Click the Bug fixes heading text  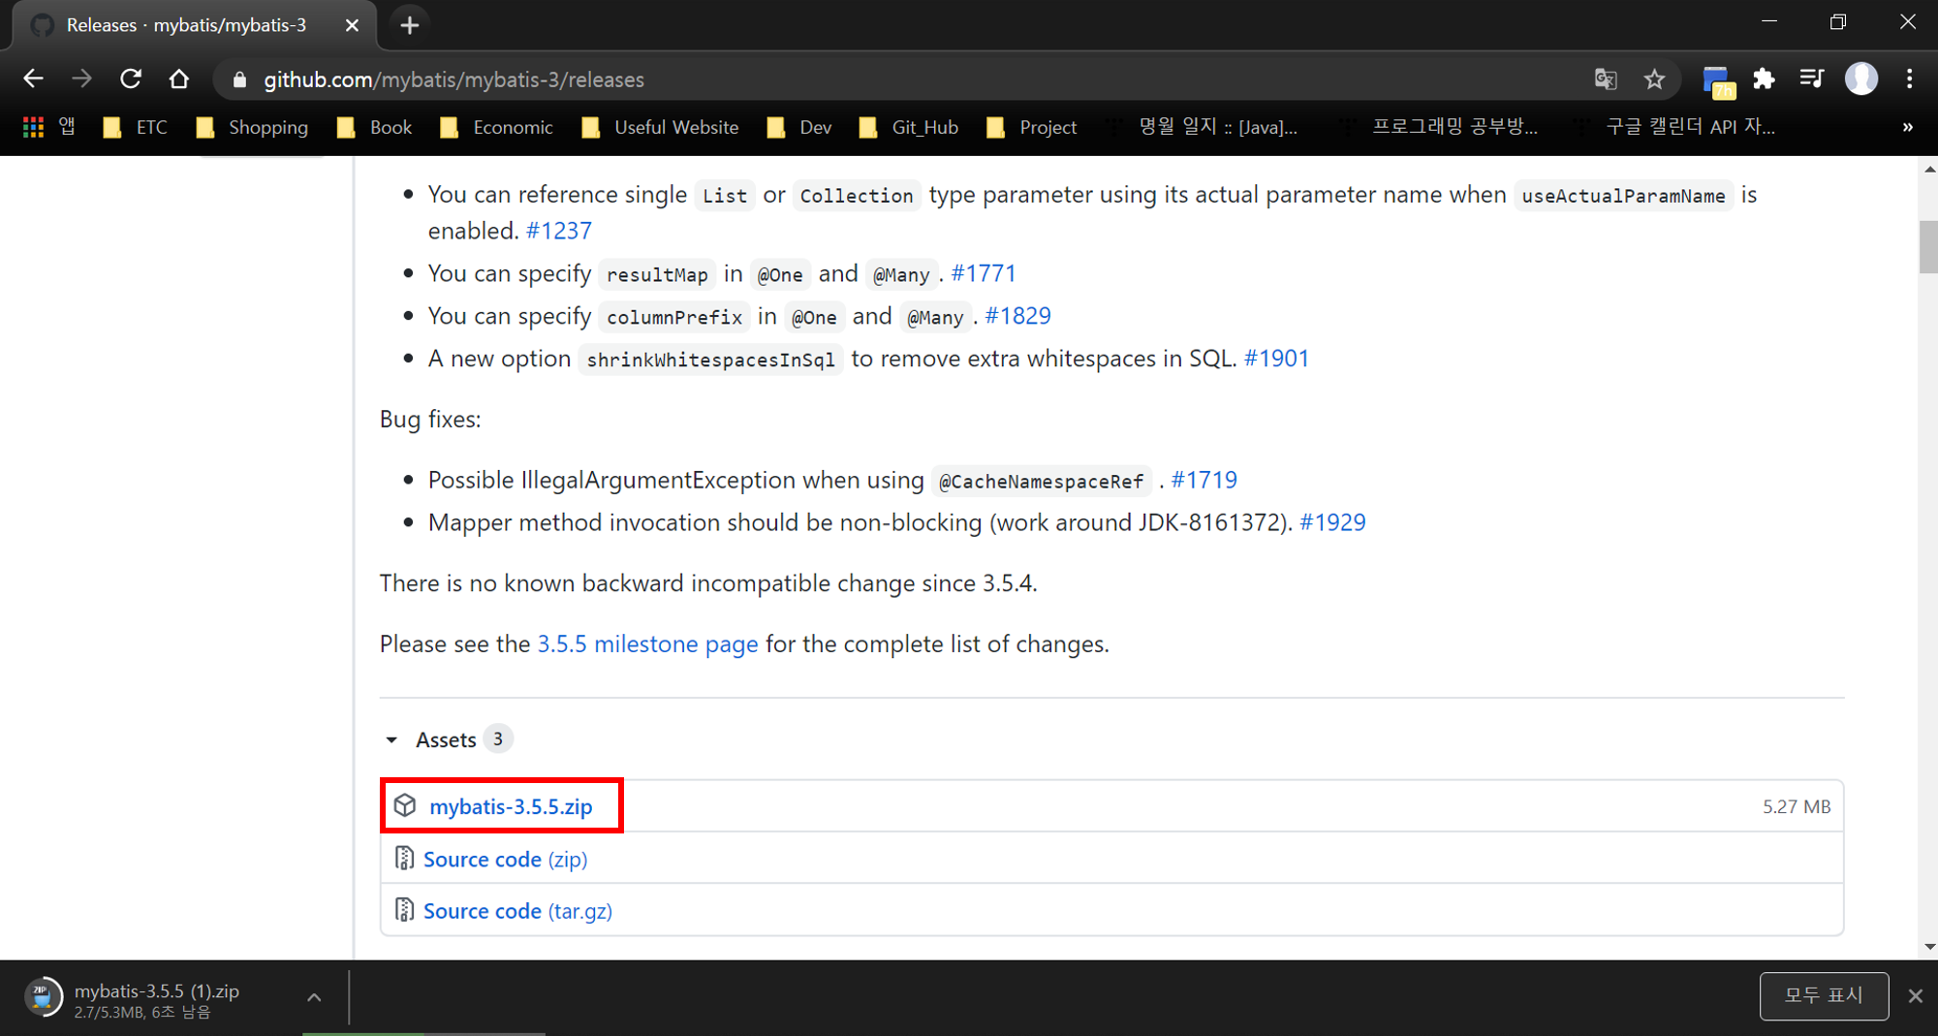[x=430, y=420]
